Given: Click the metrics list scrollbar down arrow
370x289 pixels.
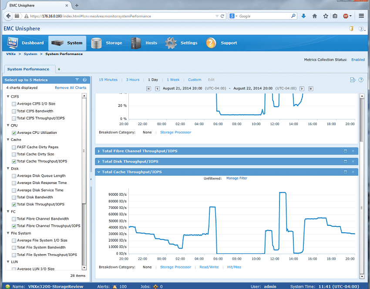Looking at the screenshot, I should (x=84, y=268).
